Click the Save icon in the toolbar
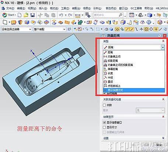168x152 pixels. (x=32, y=15)
